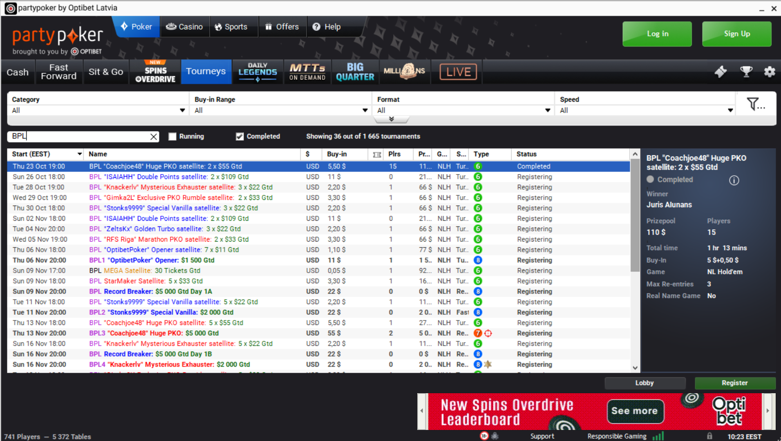Open the Category dropdown
This screenshot has width=781, height=441.
pyautogui.click(x=98, y=110)
